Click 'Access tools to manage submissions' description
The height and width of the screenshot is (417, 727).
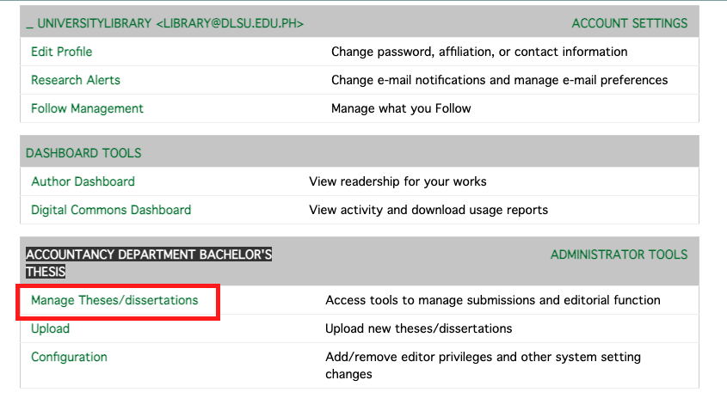tap(493, 300)
